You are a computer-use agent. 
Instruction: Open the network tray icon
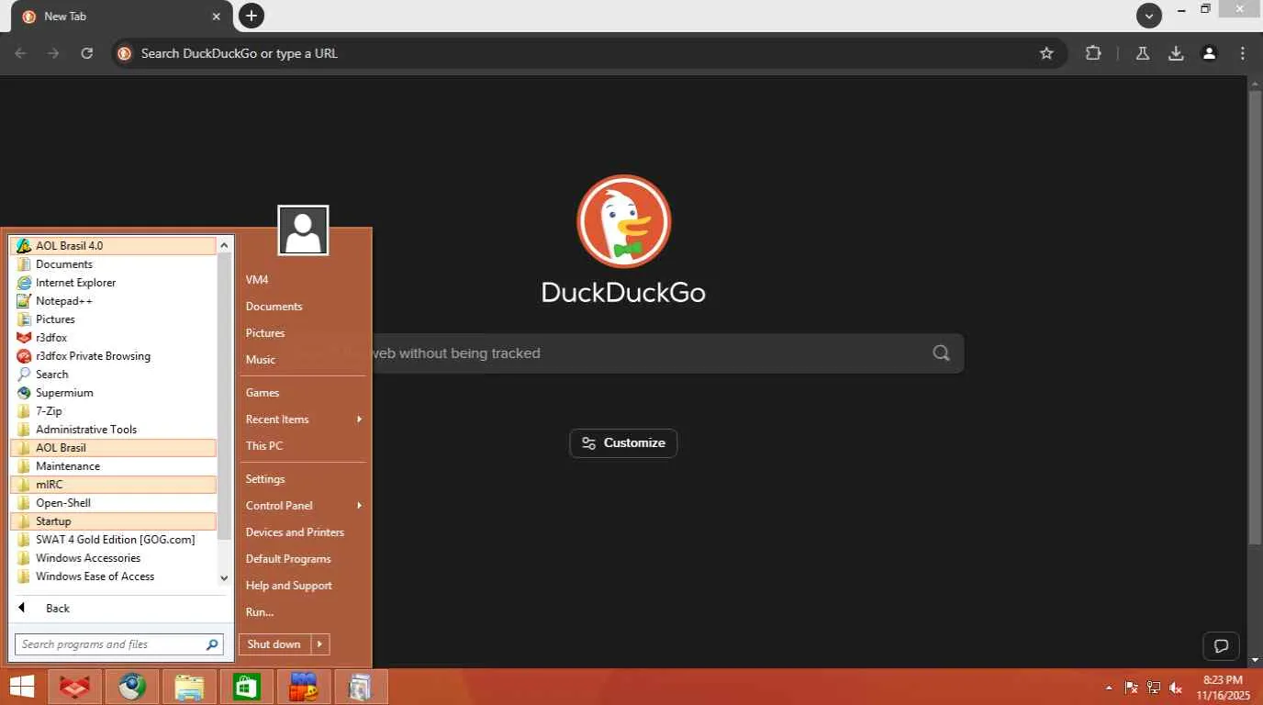coord(1154,688)
